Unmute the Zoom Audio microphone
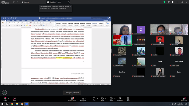189x106 pixels. click(x=5, y=99)
